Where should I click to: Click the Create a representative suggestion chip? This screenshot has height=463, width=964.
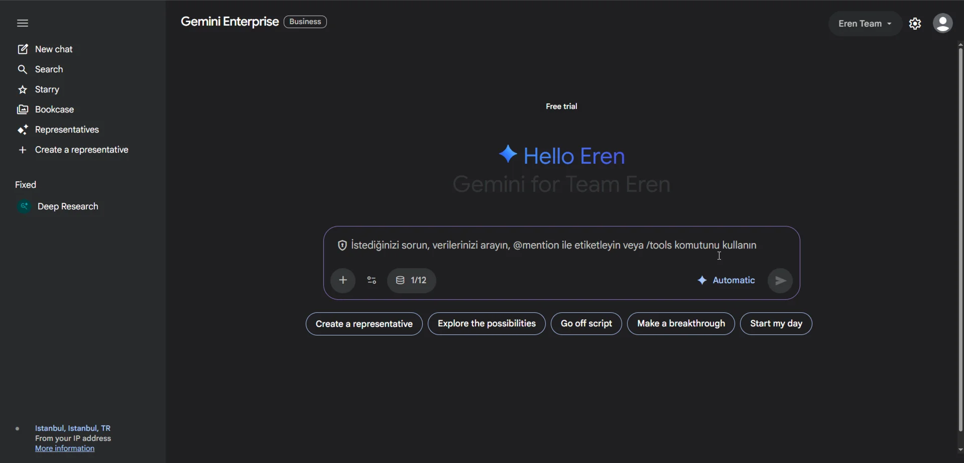coord(364,324)
